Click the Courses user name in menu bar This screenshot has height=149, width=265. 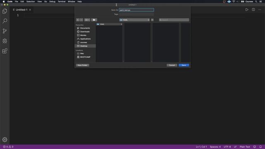click(x=249, y=2)
